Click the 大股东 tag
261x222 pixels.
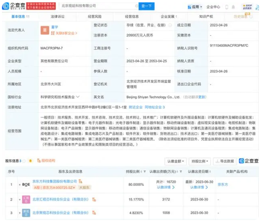(84, 188)
